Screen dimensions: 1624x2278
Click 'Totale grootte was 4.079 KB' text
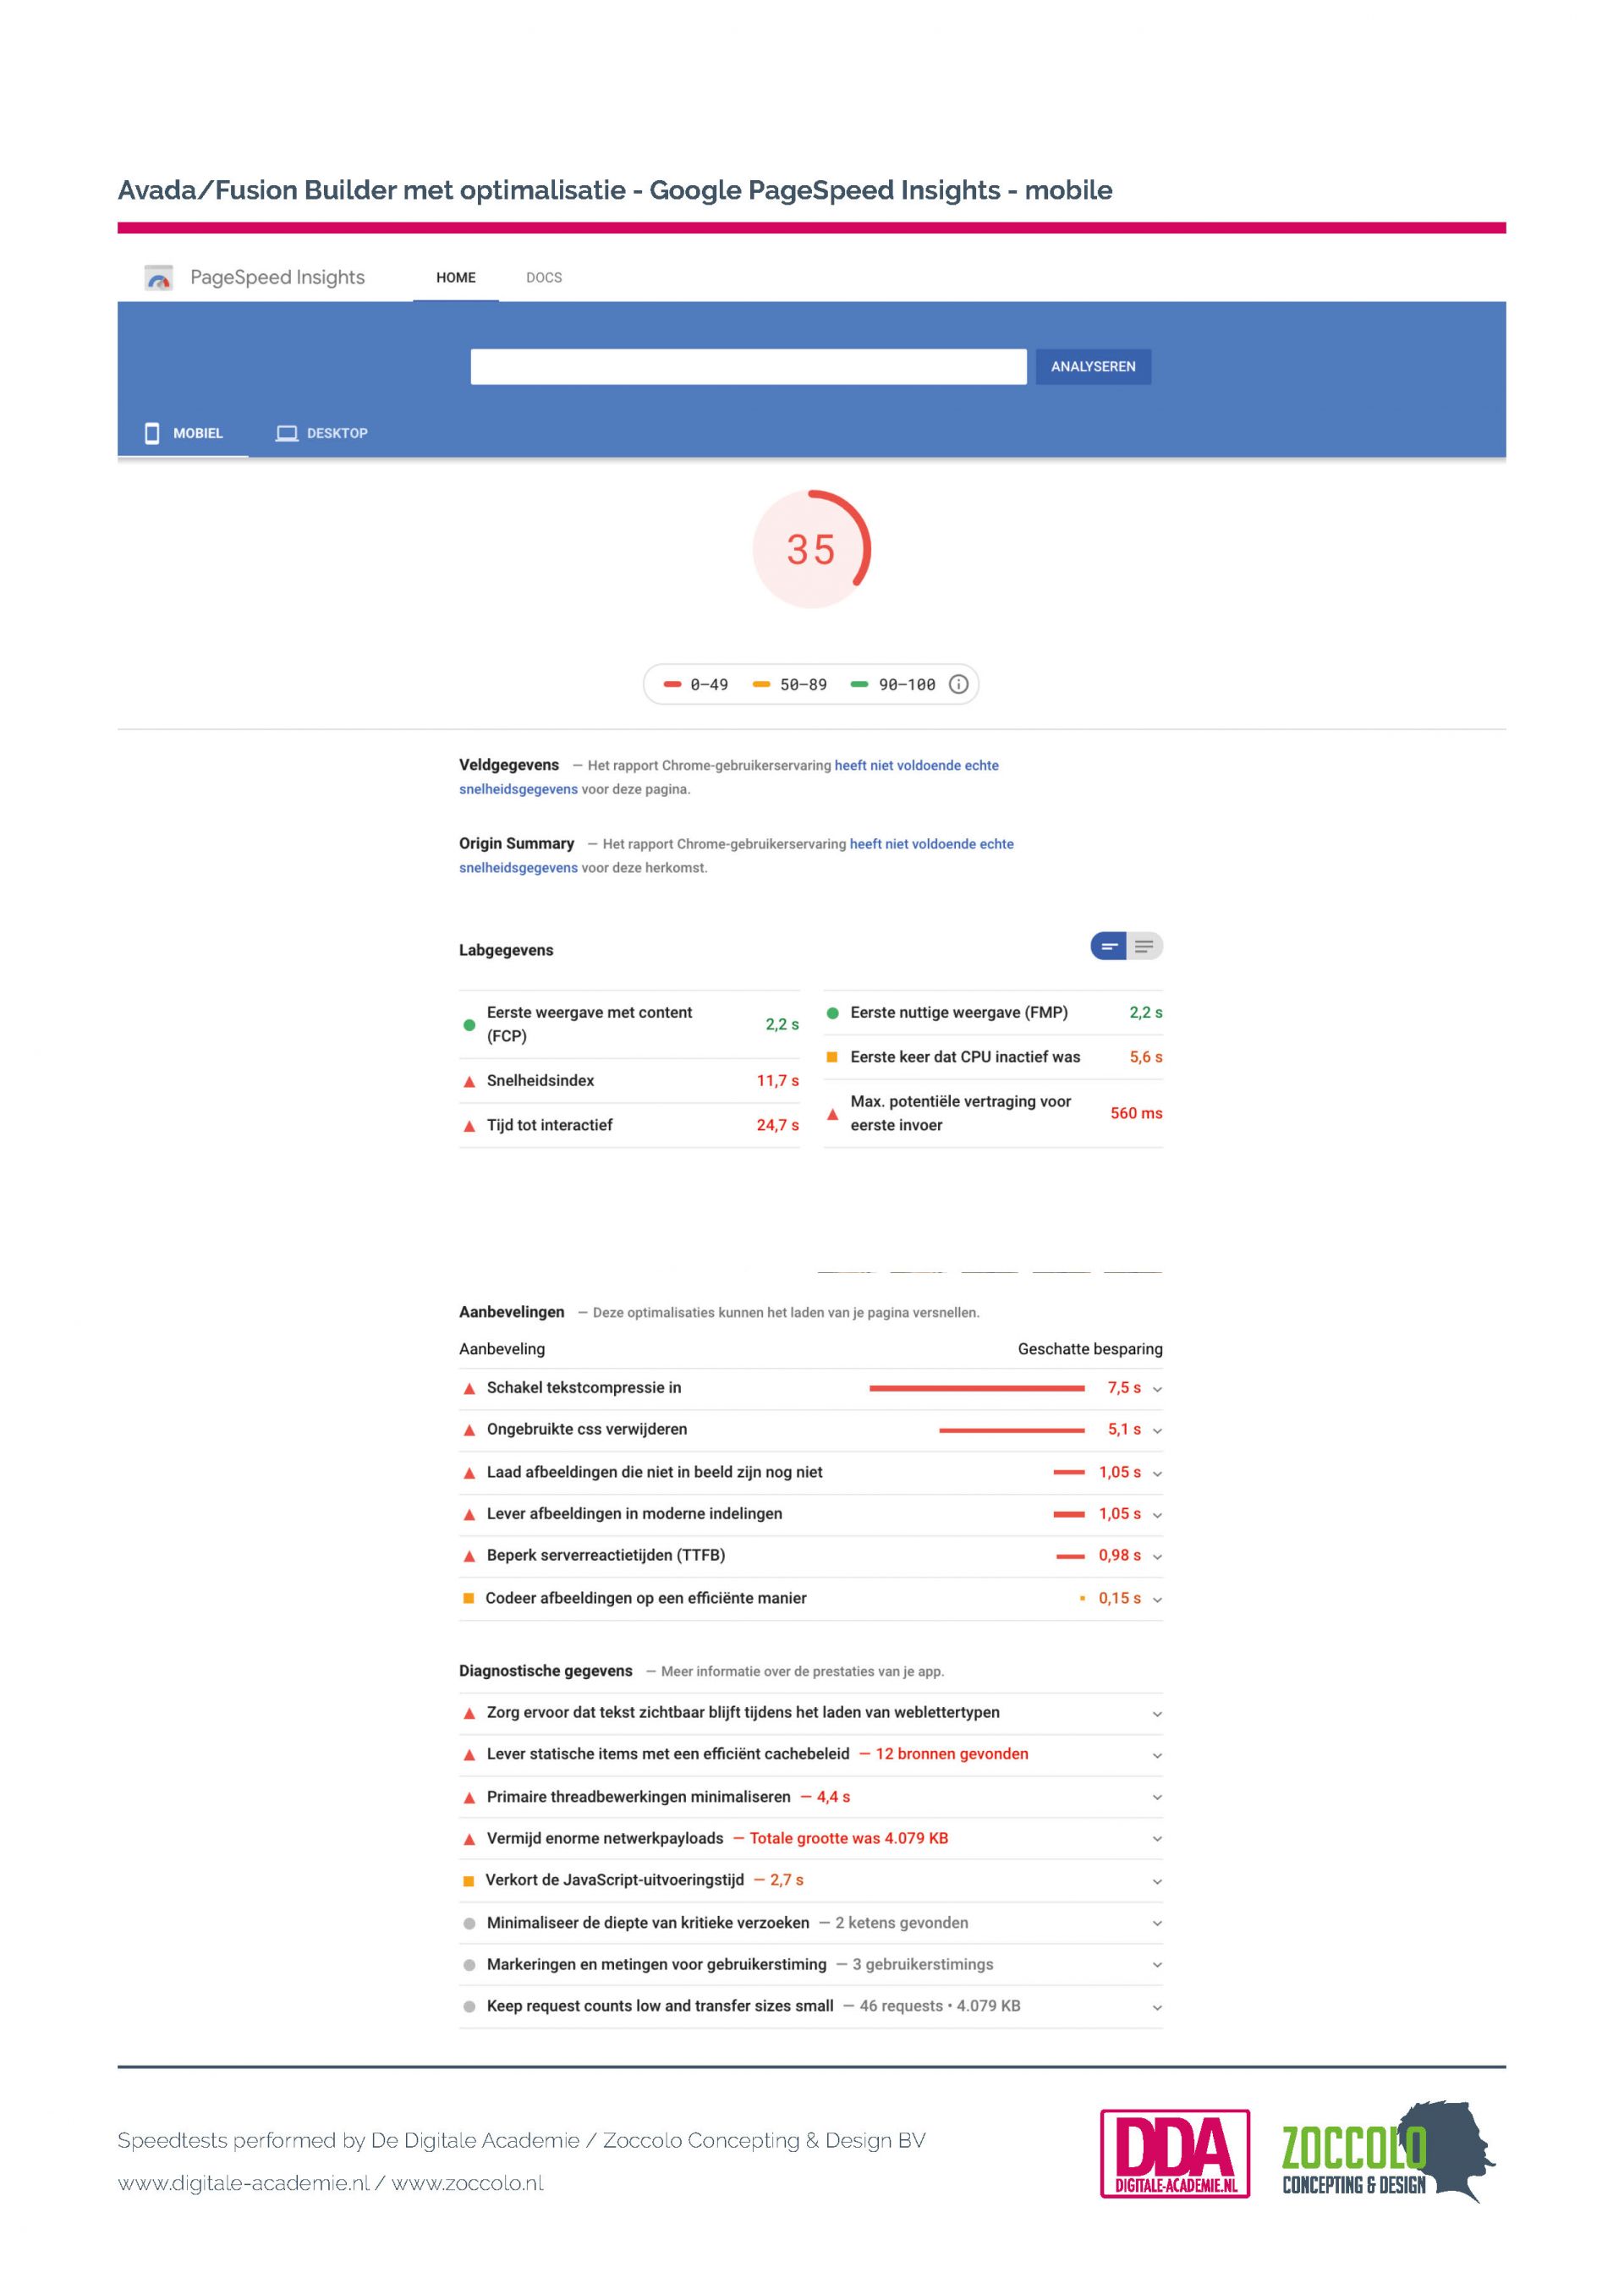pos(849,1838)
